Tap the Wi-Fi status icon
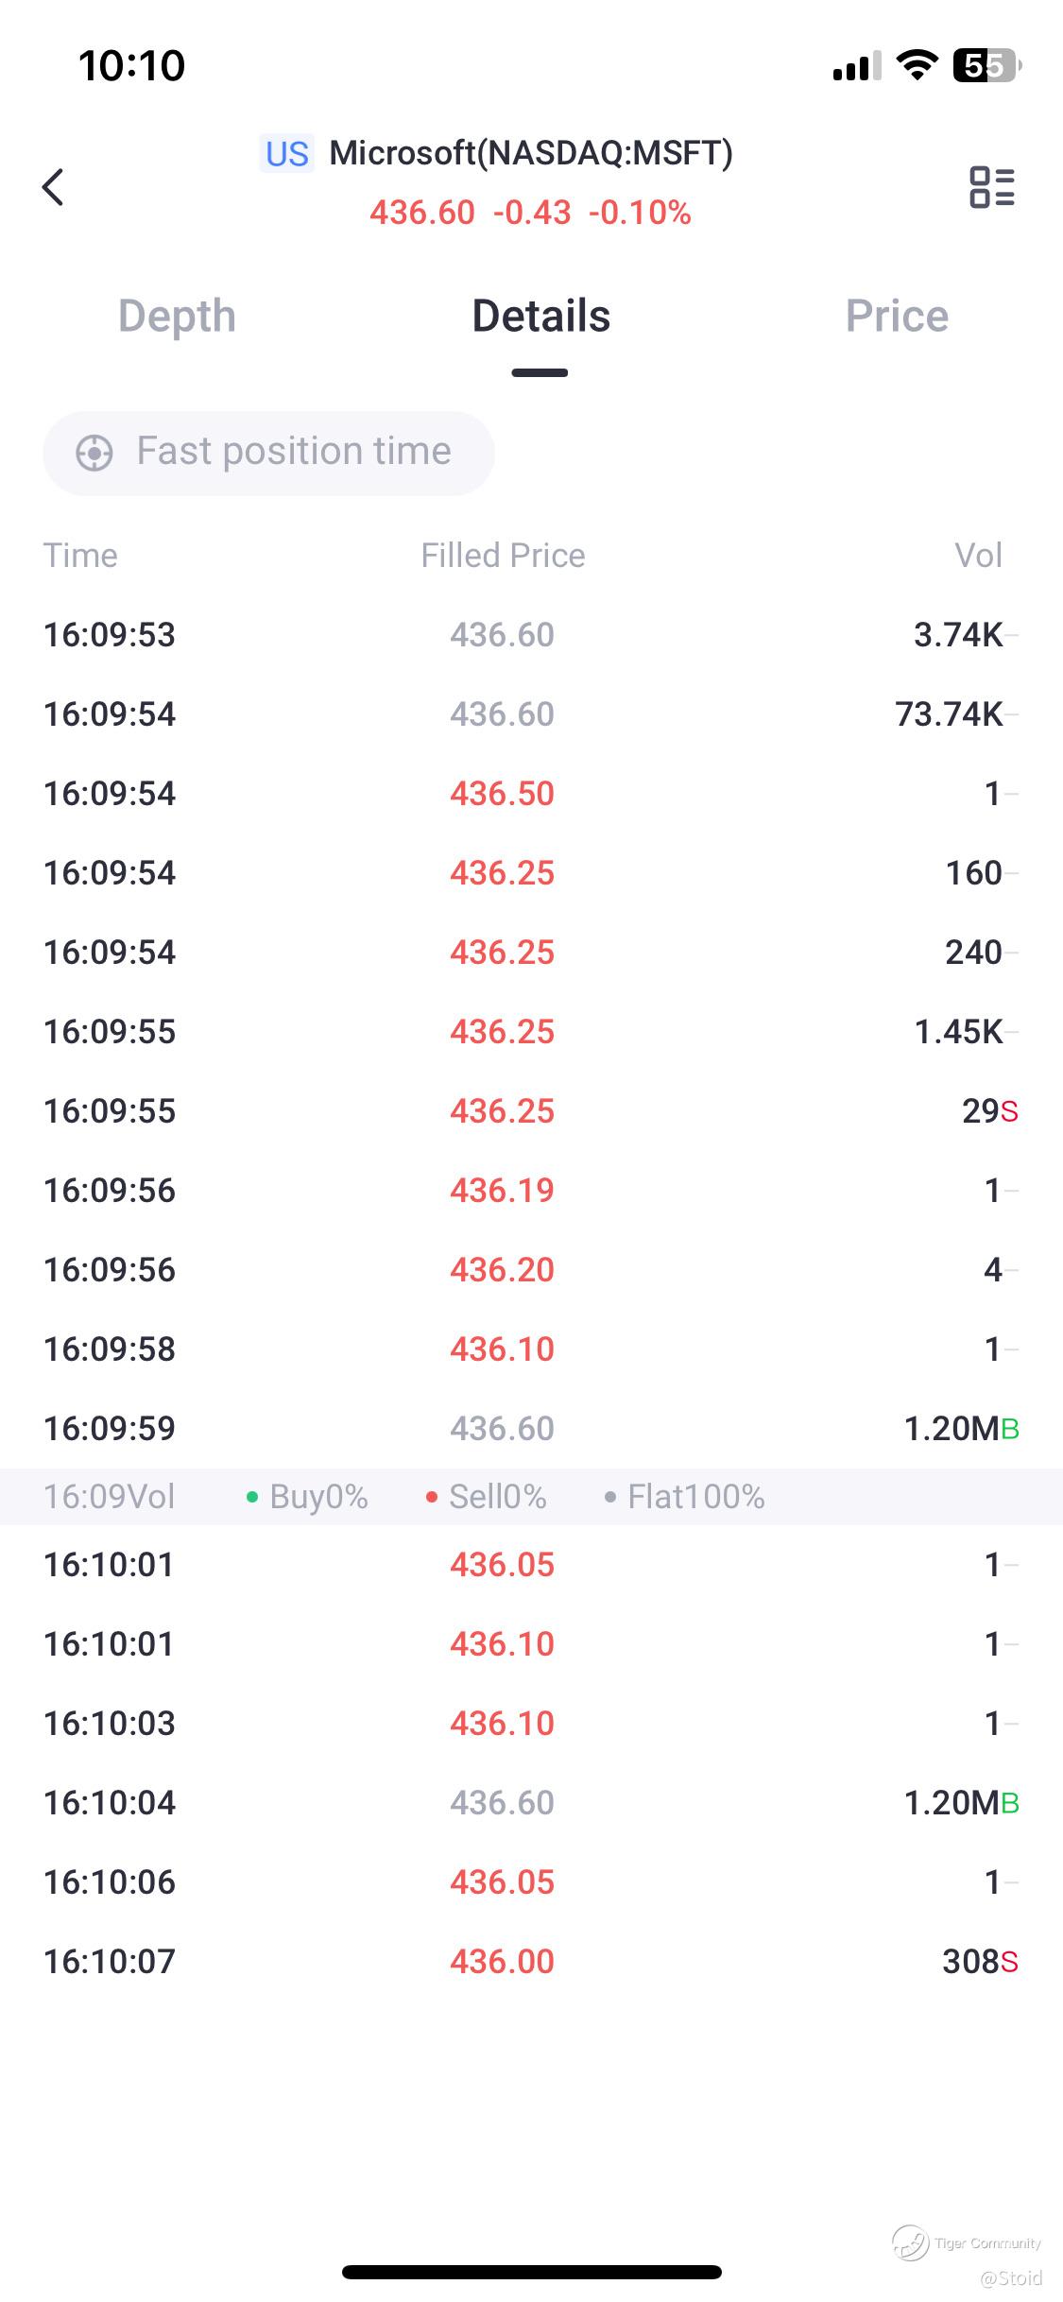This screenshot has width=1063, height=2302. [x=916, y=65]
